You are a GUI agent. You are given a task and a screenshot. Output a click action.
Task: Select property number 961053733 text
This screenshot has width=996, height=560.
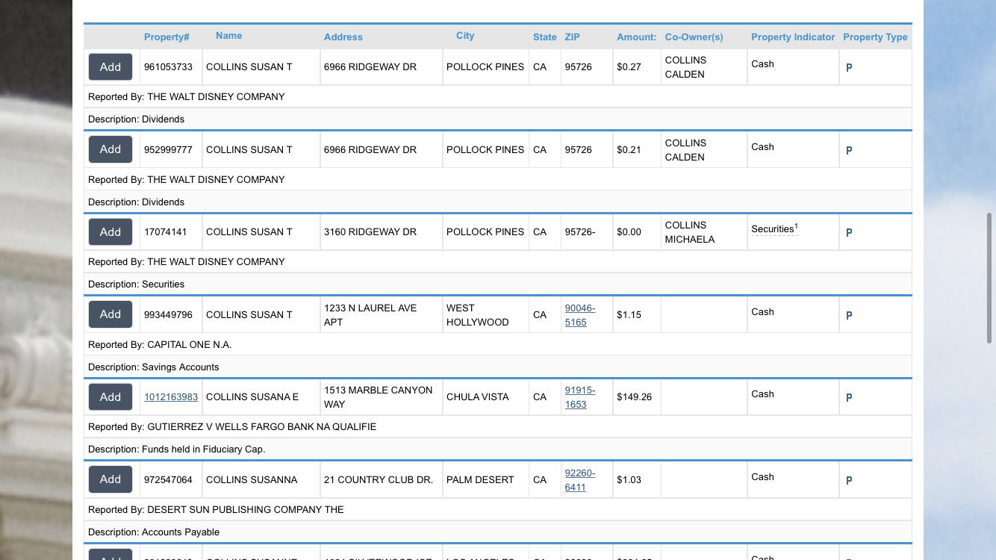[168, 67]
